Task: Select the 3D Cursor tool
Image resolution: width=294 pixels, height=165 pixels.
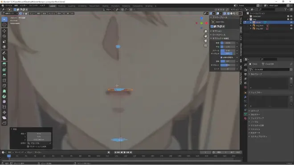Action: (4, 25)
